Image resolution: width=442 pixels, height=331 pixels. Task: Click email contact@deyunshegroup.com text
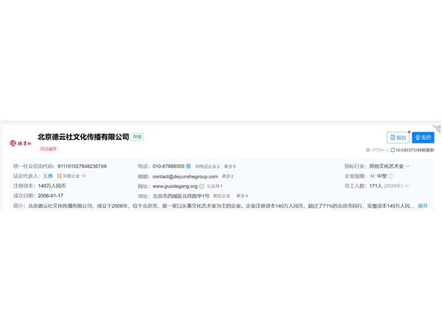click(x=185, y=177)
